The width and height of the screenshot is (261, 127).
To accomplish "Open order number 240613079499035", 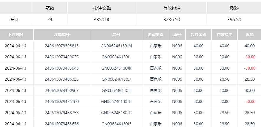I will 62,57.
